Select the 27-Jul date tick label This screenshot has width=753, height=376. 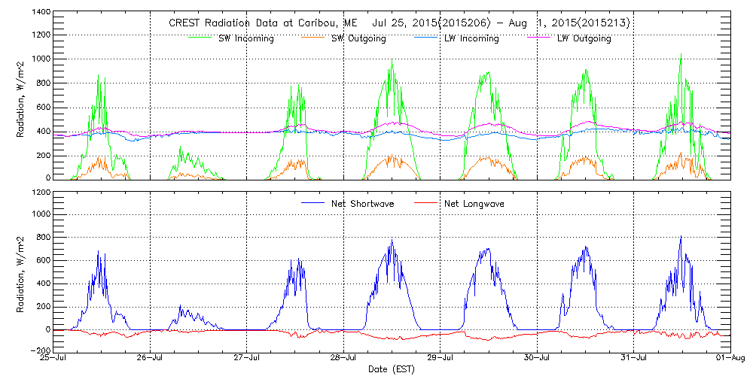coord(246,359)
